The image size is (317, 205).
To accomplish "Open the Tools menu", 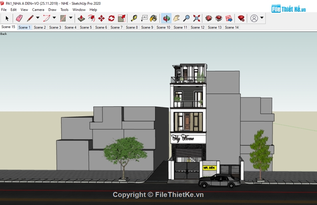I will 64,10.
